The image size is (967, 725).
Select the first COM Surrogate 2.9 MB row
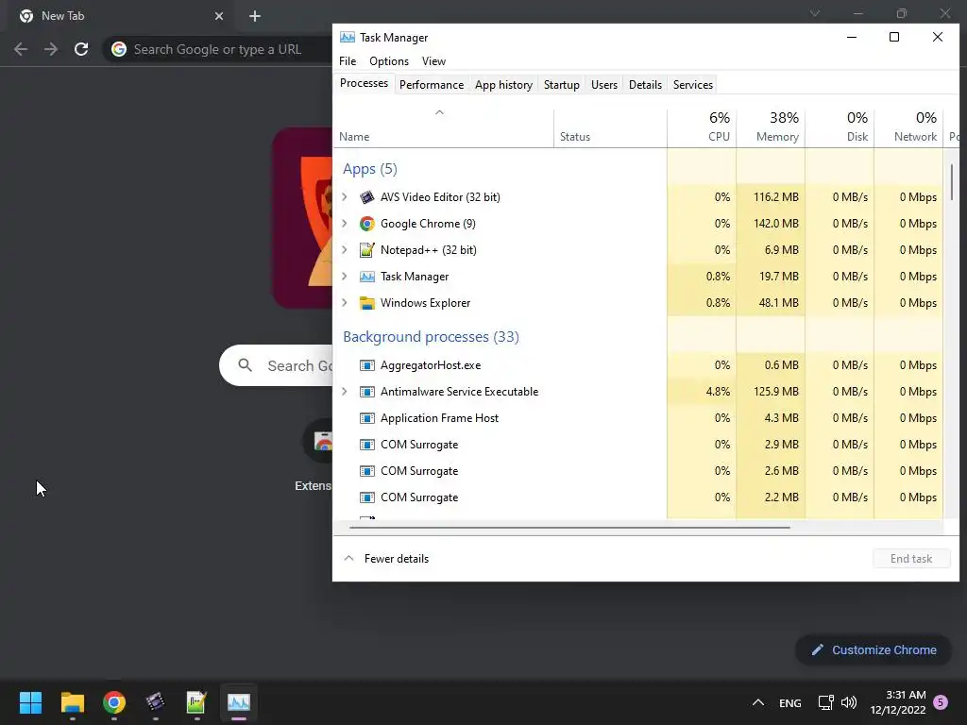coord(638,445)
